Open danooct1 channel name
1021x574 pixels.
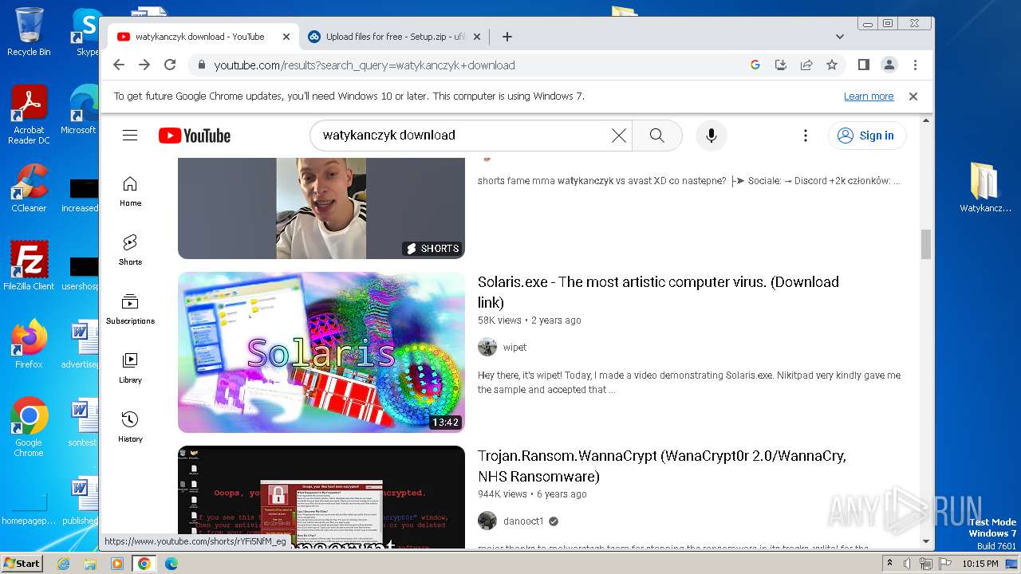[x=523, y=521]
